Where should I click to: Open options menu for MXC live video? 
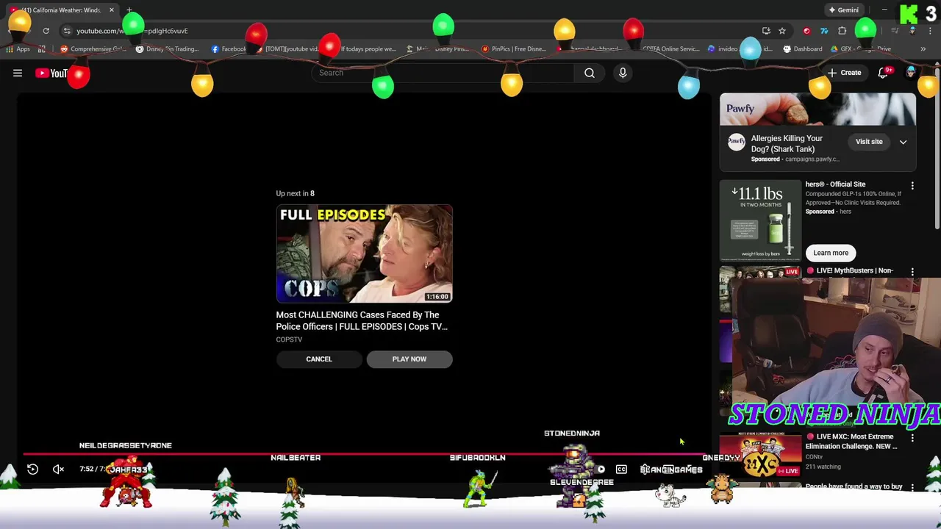coord(912,438)
